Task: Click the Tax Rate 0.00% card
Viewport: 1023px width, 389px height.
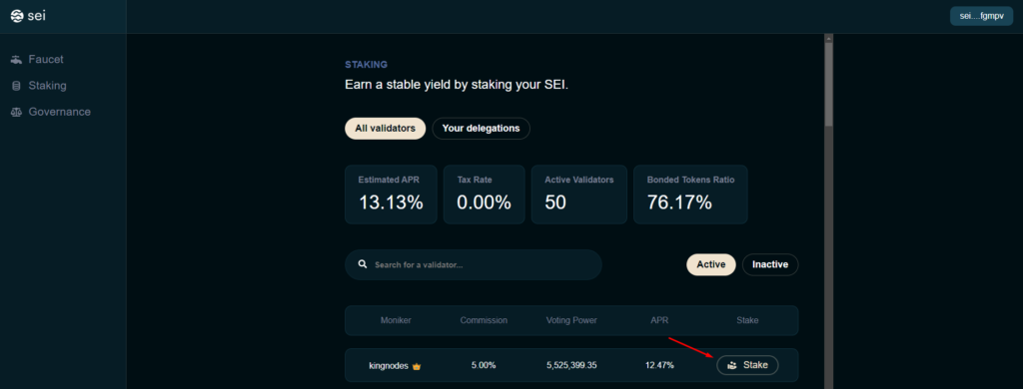Action: click(485, 194)
